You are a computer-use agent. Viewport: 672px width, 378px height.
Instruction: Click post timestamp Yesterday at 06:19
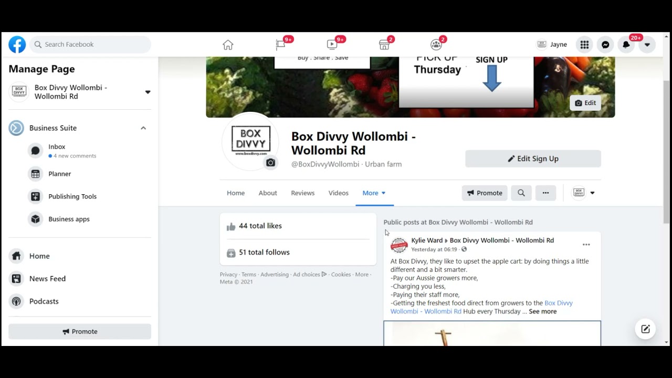click(434, 250)
